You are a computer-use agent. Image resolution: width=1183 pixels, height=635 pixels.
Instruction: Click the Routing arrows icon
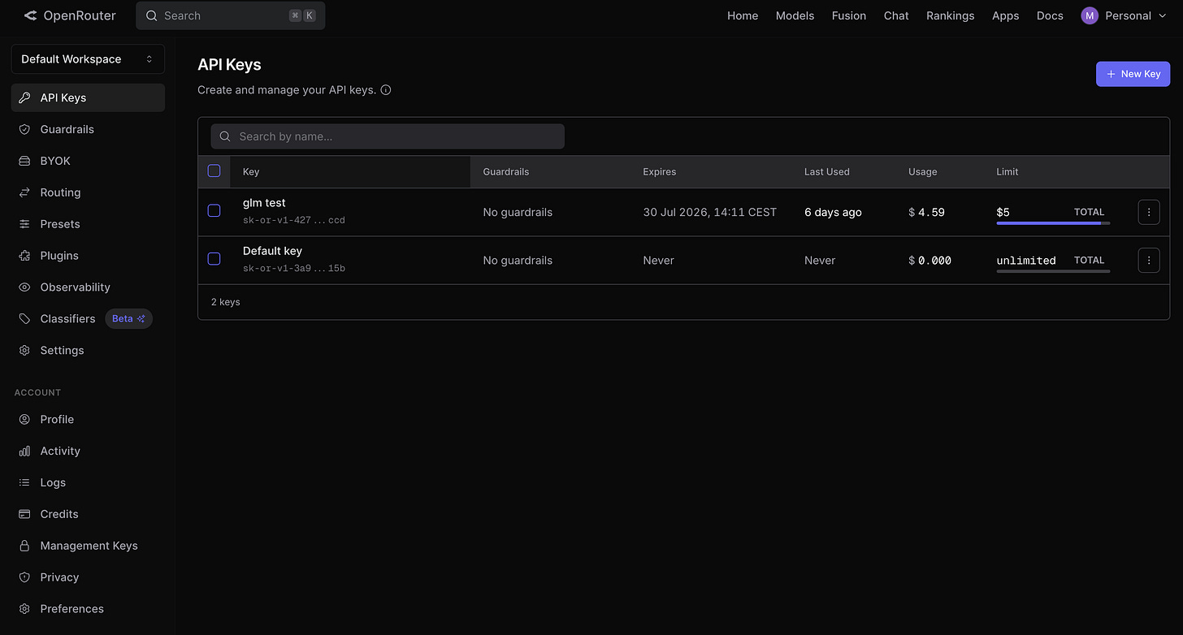coord(24,192)
